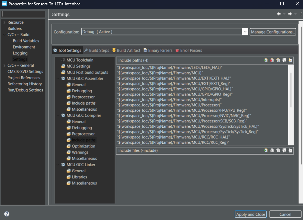Cancel the properties dialog
Image resolution: width=303 pixels, height=220 pixels.
pyautogui.click(x=285, y=214)
